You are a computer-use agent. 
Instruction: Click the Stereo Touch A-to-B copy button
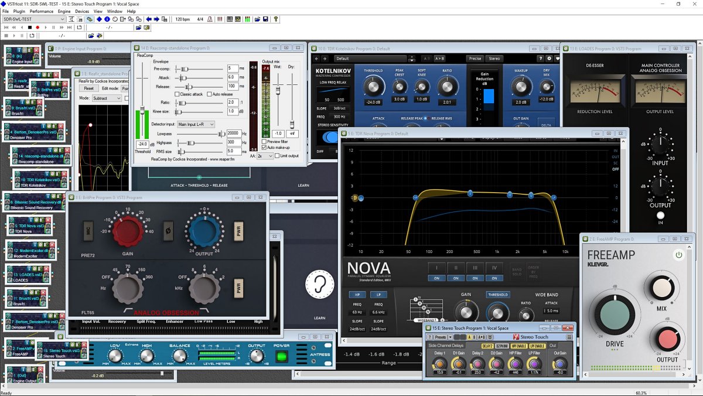tap(481, 337)
